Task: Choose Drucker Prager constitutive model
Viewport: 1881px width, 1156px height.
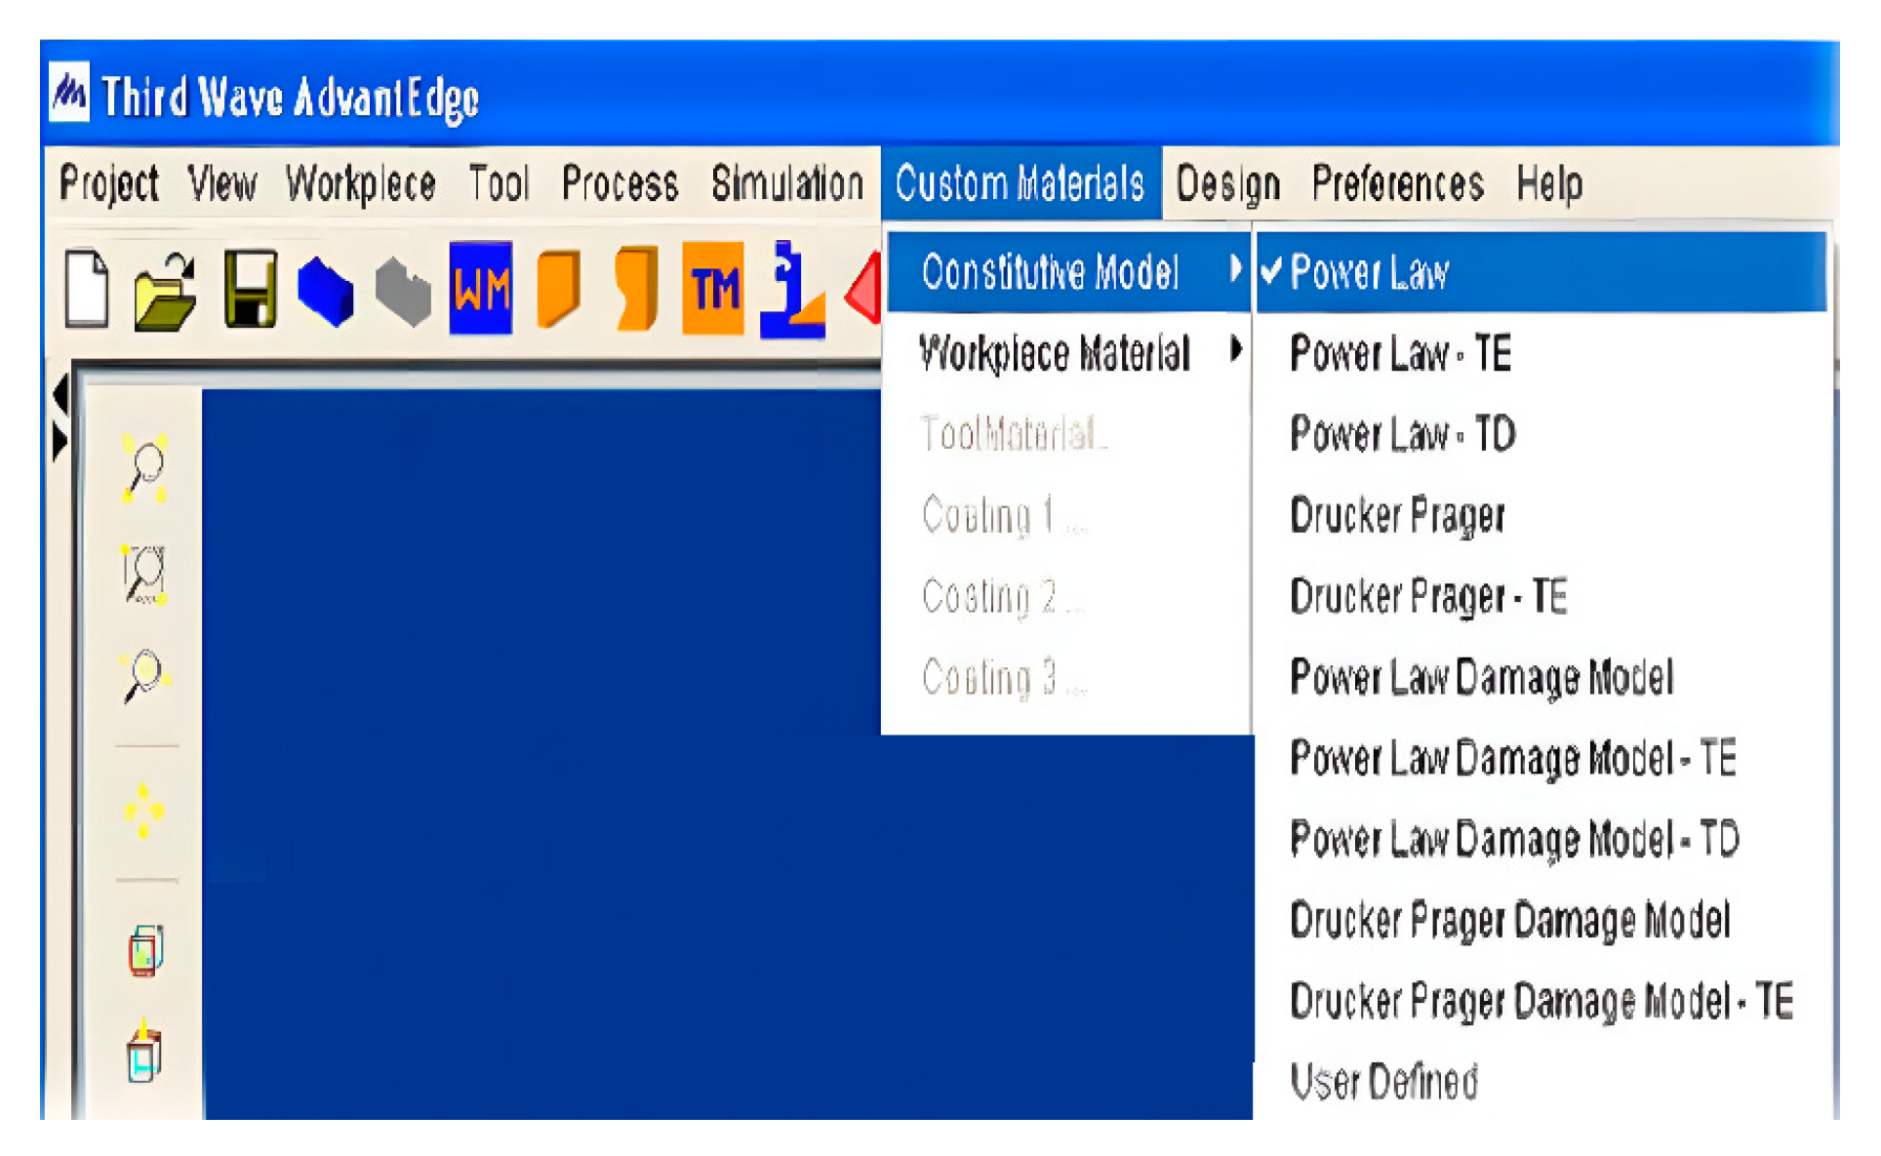Action: pos(1396,515)
